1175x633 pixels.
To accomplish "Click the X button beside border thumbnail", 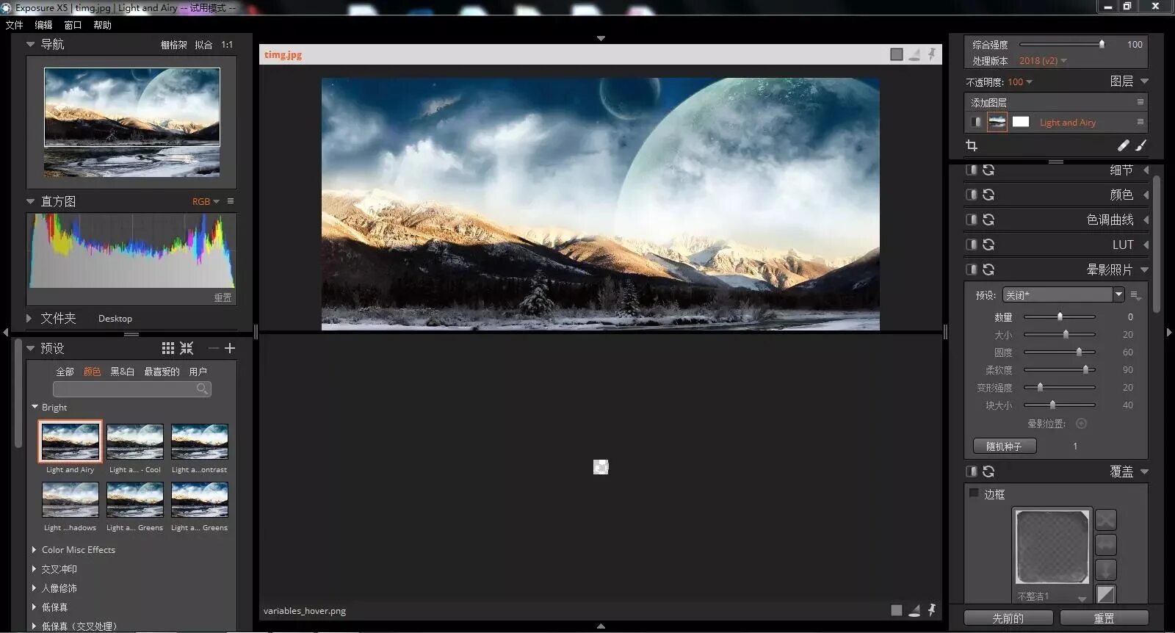I will 1106,520.
